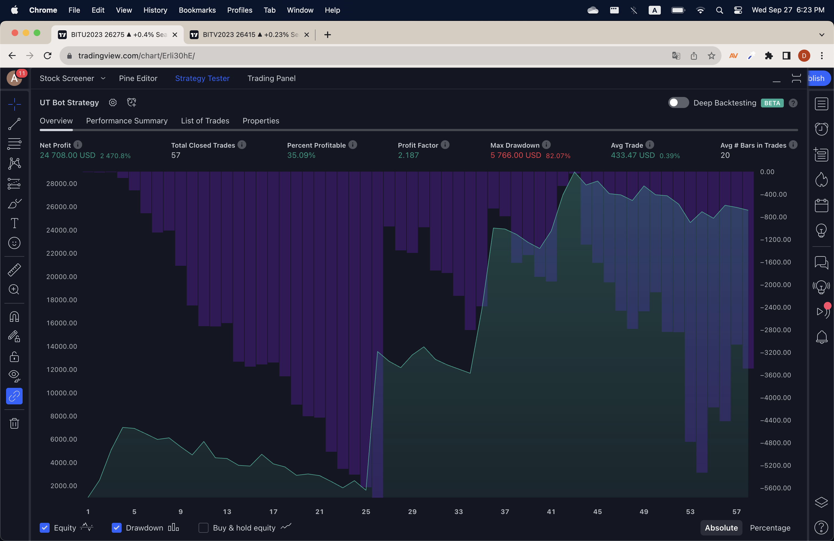Screen dimensions: 834x541
Task: Open the Pine Editor tab
Action: tap(138, 79)
